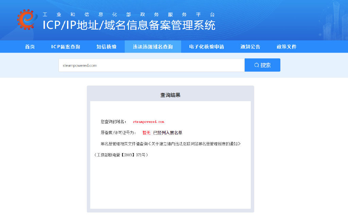Click the MIIT gear logo icon
Image resolution: width=348 pixels, height=223 pixels.
coord(27,19)
